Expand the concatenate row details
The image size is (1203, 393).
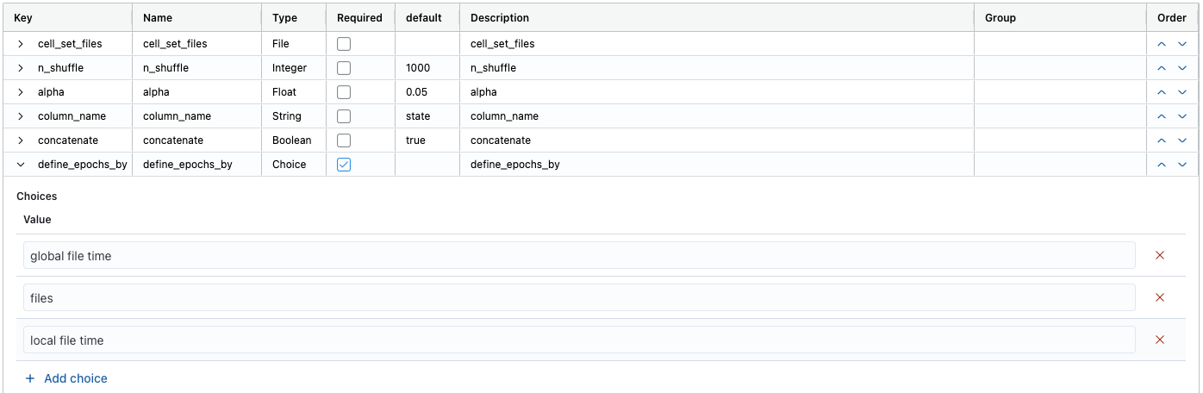(21, 140)
